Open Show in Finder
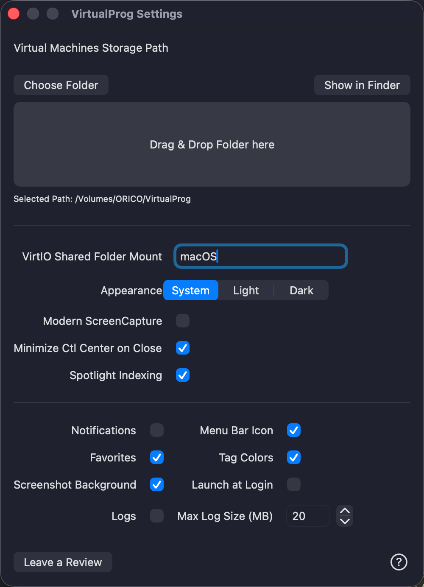The height and width of the screenshot is (587, 424). [x=362, y=85]
